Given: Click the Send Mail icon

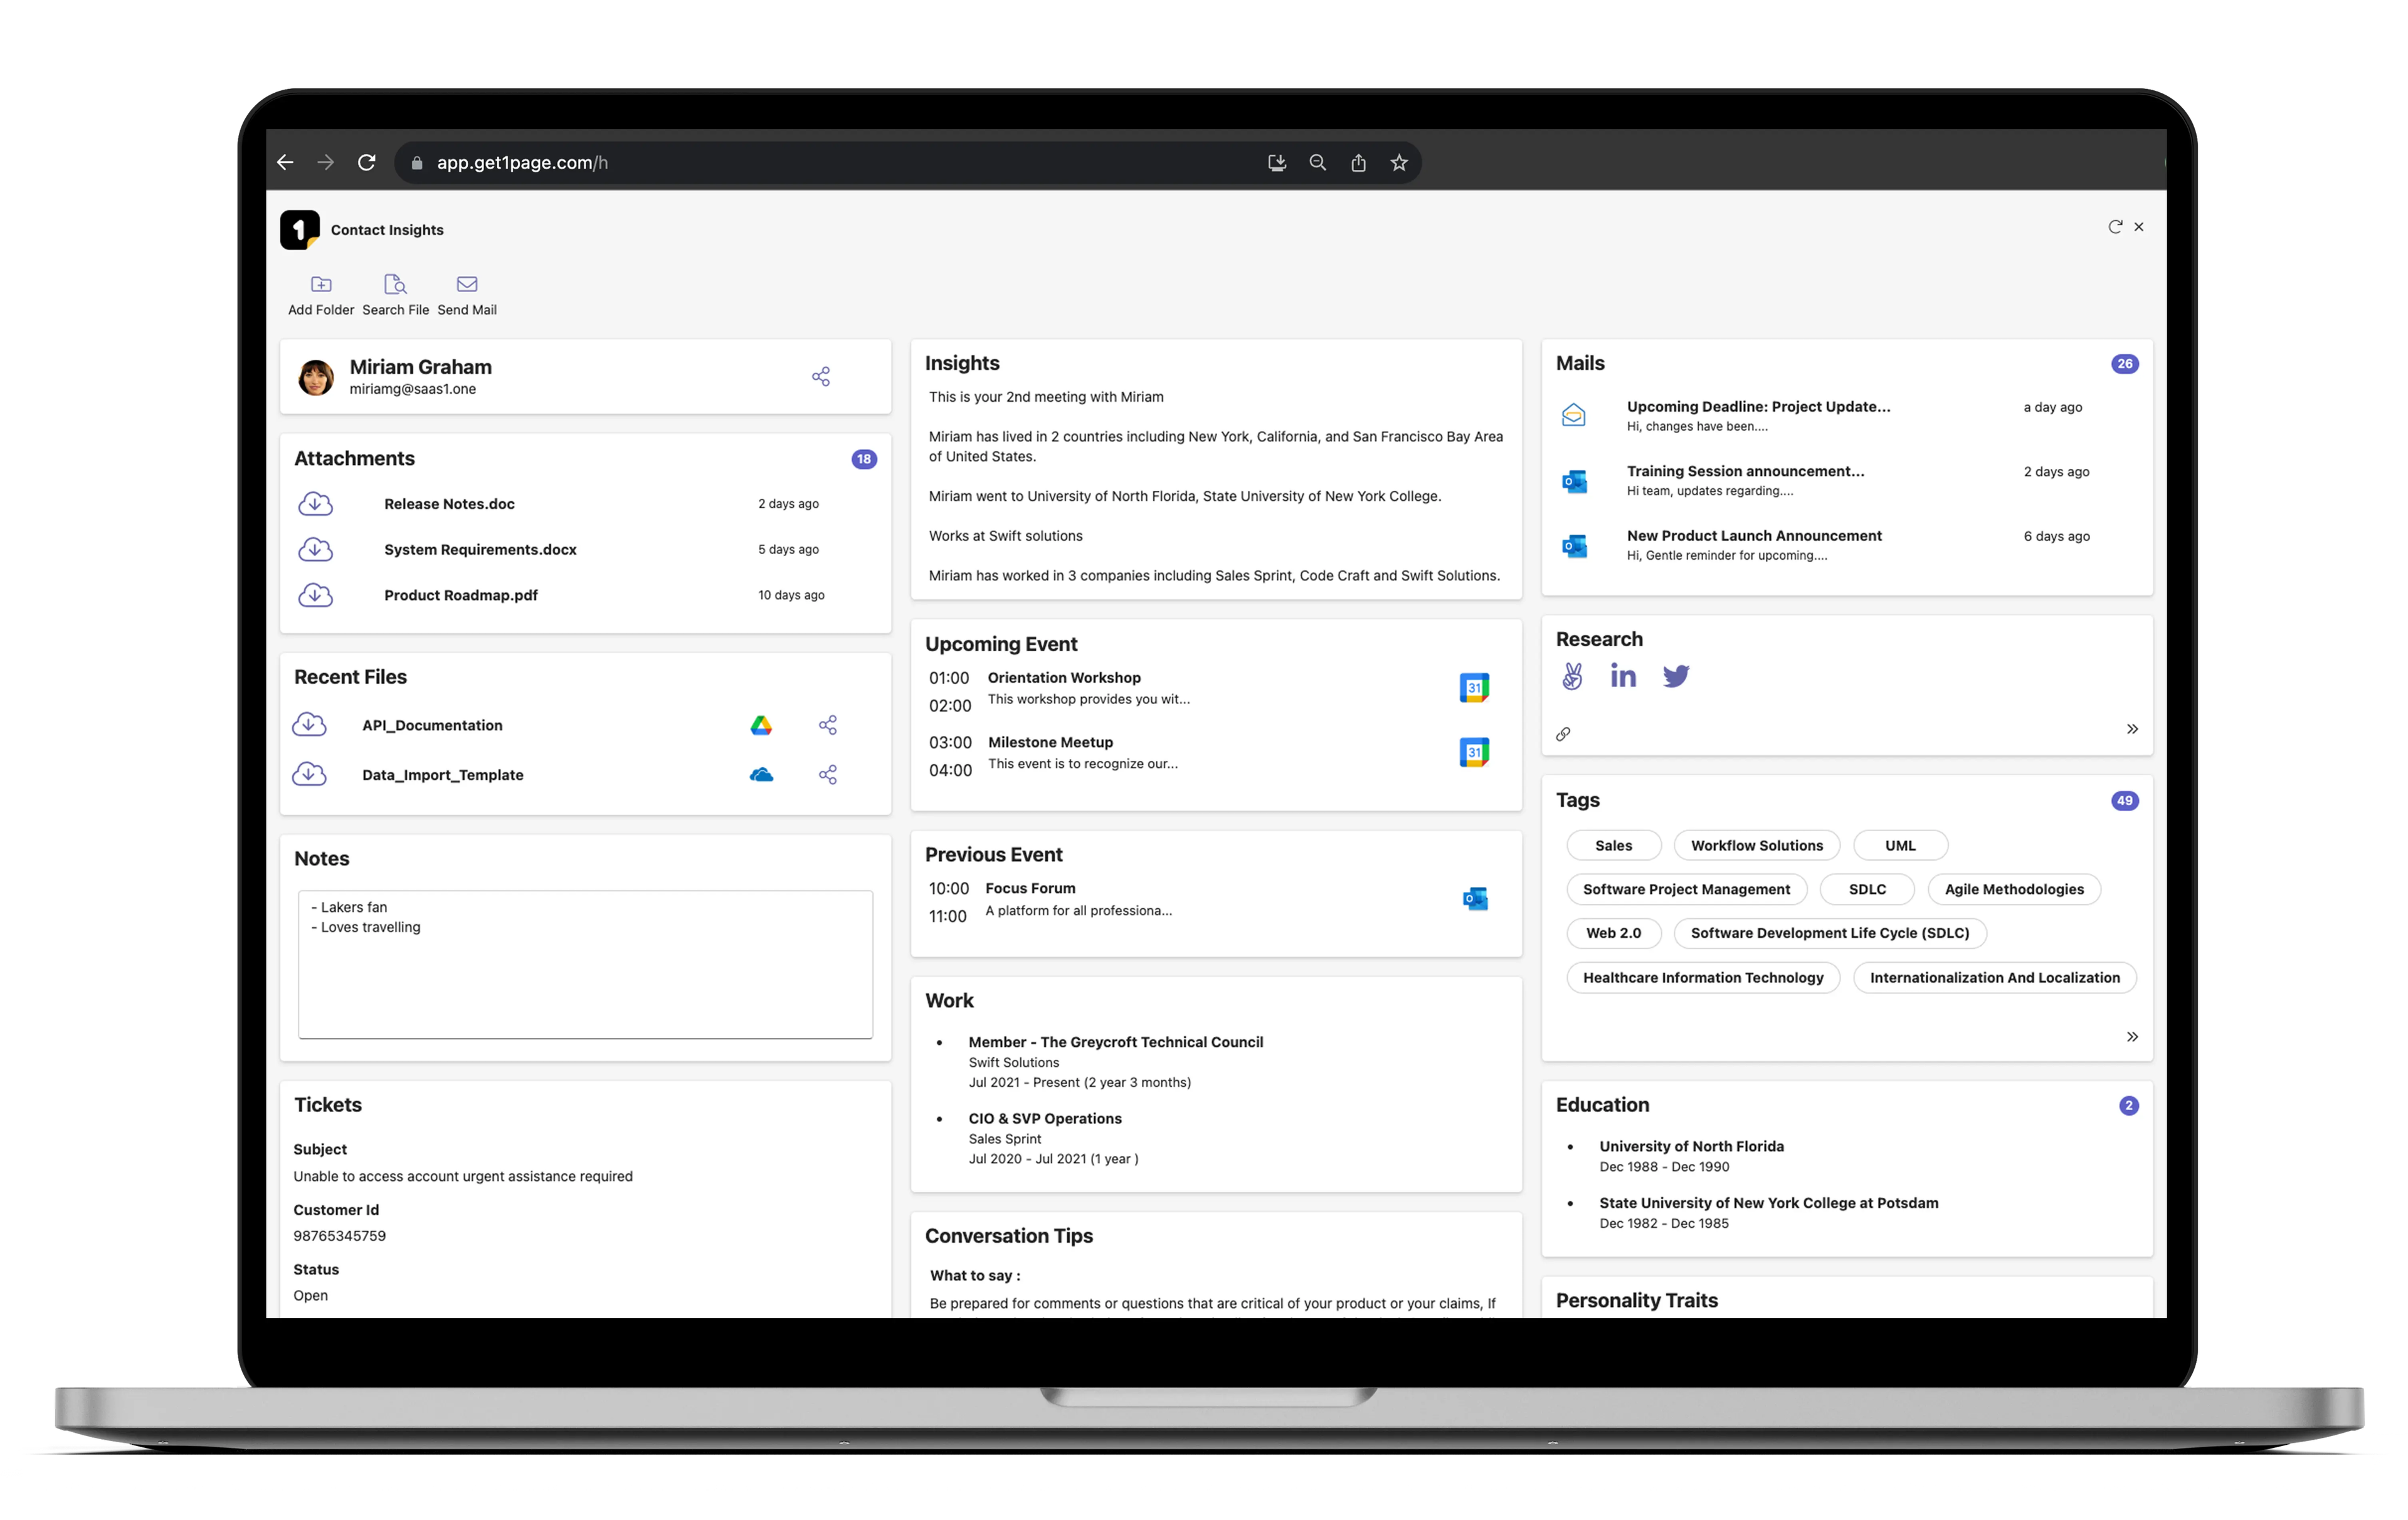Looking at the screenshot, I should [466, 284].
